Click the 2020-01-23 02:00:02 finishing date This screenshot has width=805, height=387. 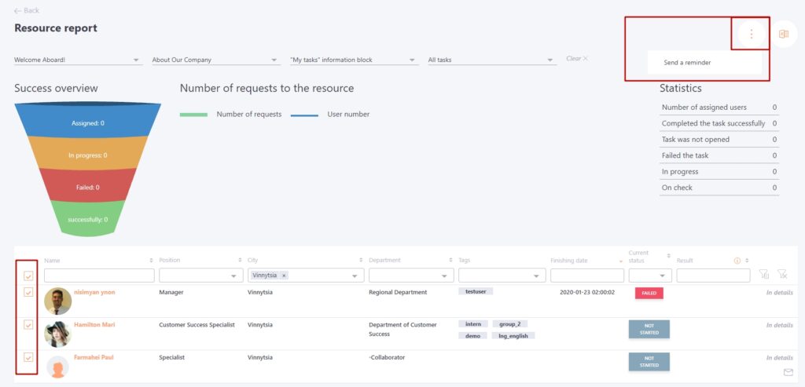pyautogui.click(x=586, y=292)
